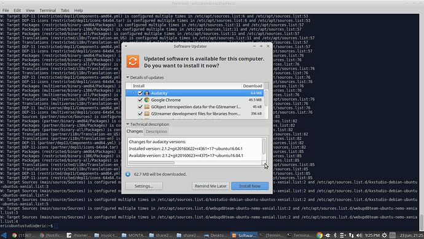Click the Chrome icon in the system tray
The image size is (424, 239).
320,235
